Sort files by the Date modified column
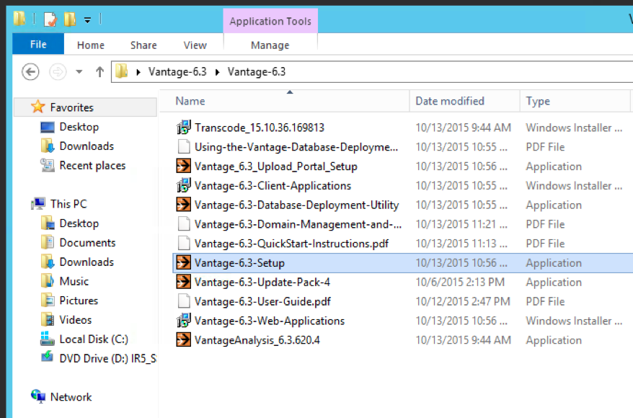This screenshot has width=633, height=418. (465, 101)
